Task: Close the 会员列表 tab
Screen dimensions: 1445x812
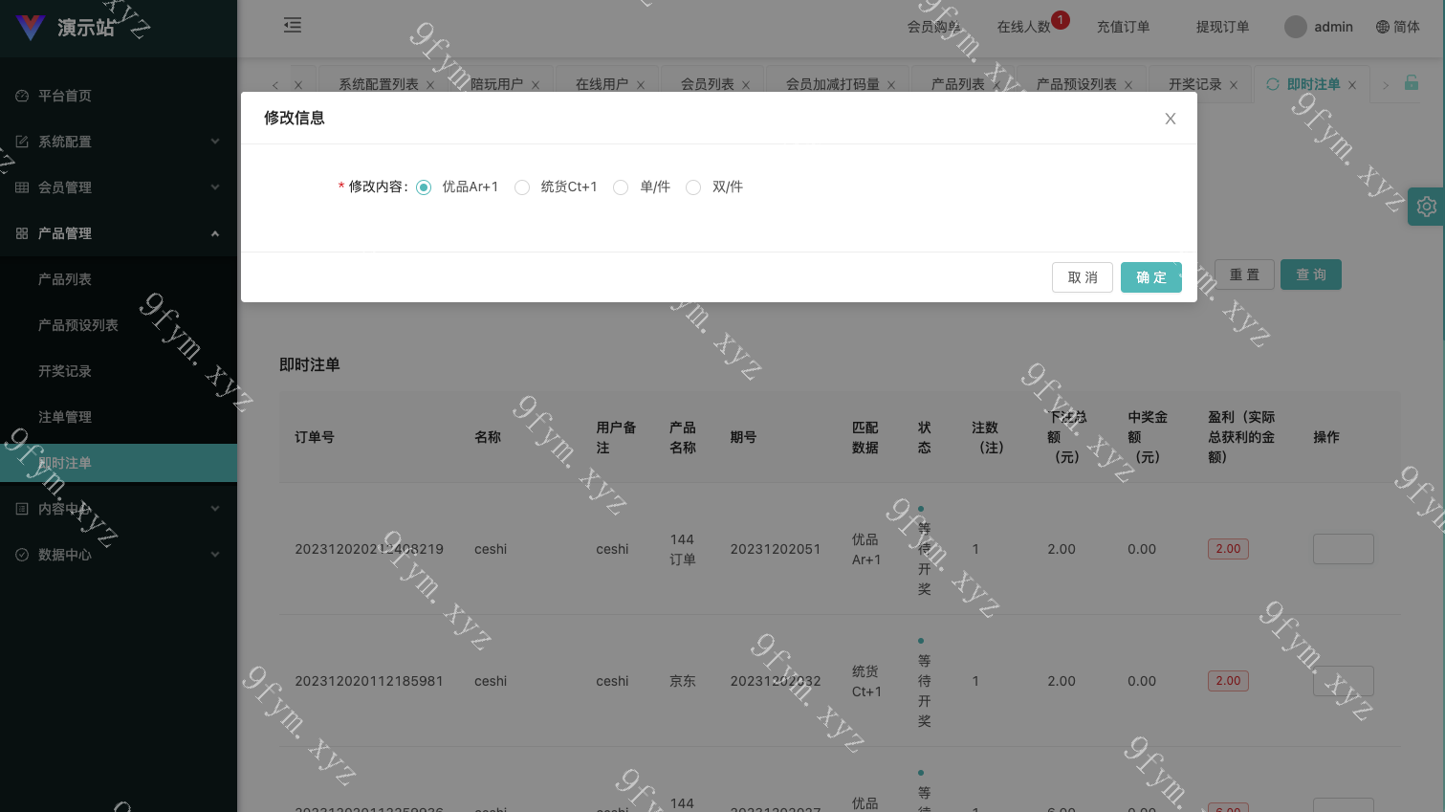Action: [746, 85]
